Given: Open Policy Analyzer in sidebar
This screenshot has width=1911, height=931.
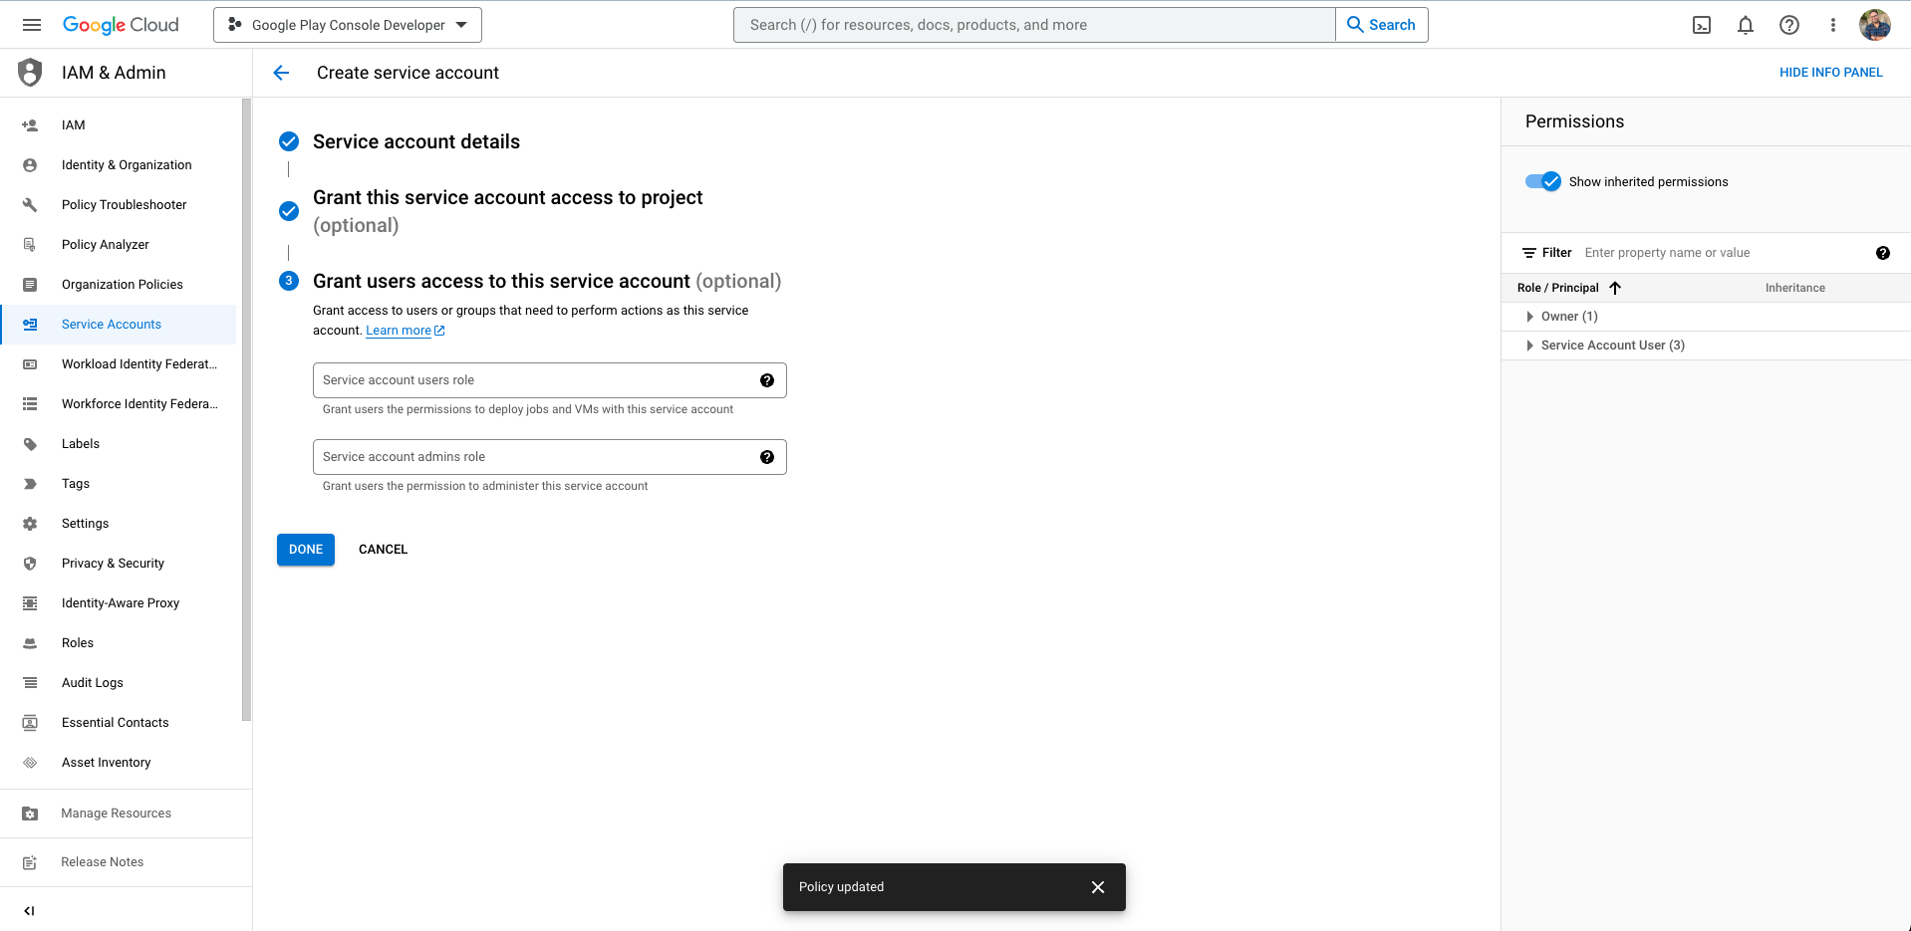Looking at the screenshot, I should 119,245.
